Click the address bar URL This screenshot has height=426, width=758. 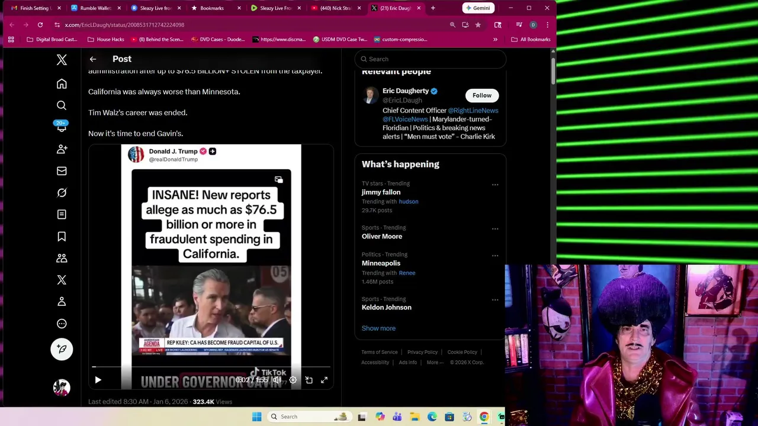124,25
